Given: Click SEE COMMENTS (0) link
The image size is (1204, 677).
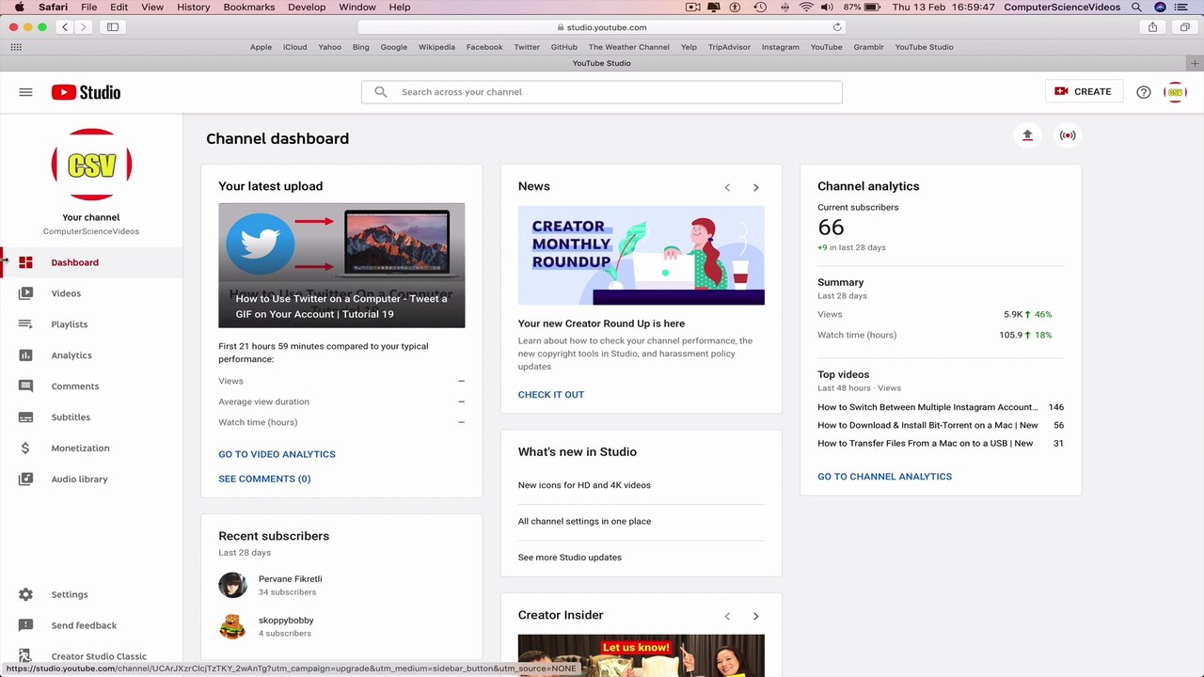Looking at the screenshot, I should pyautogui.click(x=264, y=479).
